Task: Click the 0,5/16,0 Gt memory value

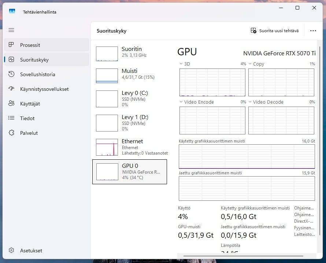Action: pos(238,216)
